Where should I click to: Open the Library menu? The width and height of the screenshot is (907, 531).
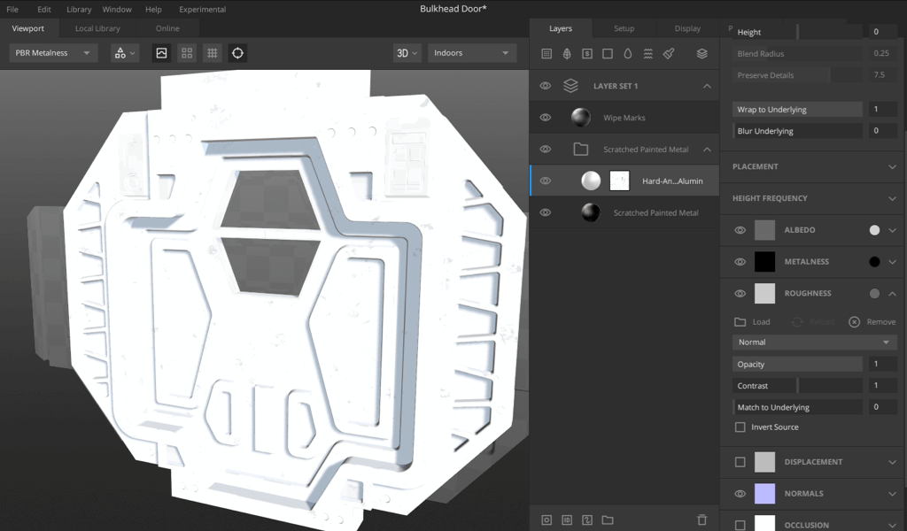[79, 10]
